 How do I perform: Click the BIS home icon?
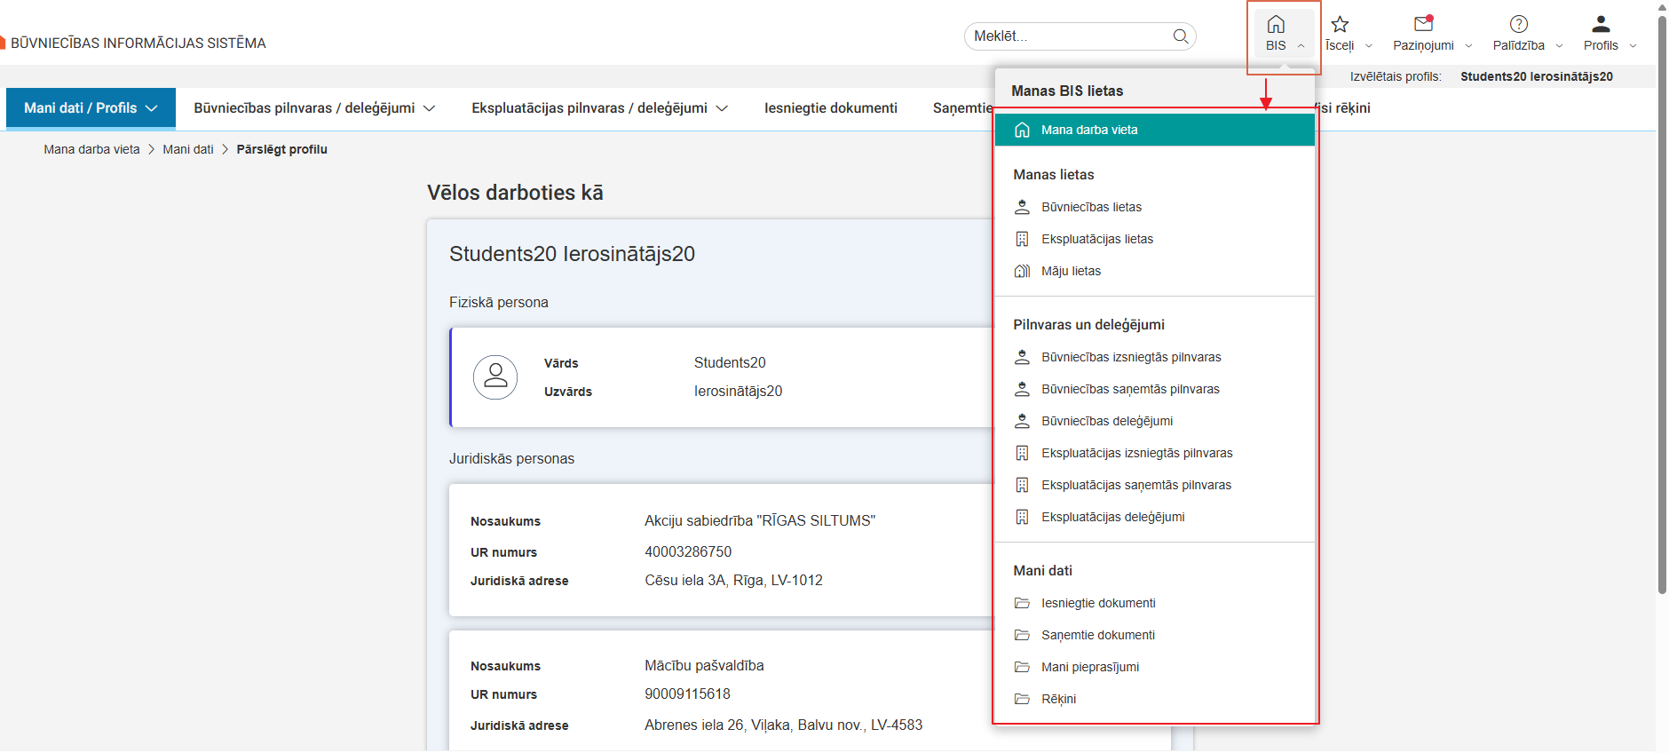[x=1276, y=25]
